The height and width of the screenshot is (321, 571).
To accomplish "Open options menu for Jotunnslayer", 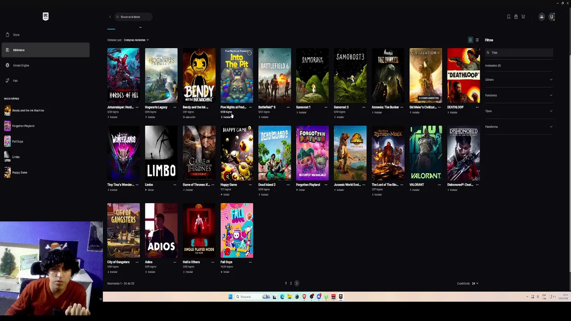I will pos(137,107).
